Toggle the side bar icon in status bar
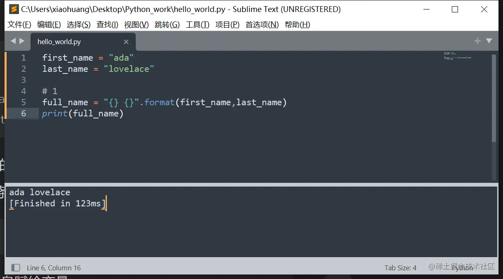Screen dimensions: 503x279 point(16,268)
